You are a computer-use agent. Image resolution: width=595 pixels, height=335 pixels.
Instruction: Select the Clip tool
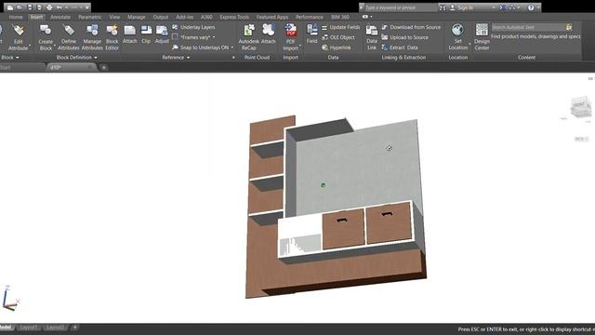pos(146,34)
